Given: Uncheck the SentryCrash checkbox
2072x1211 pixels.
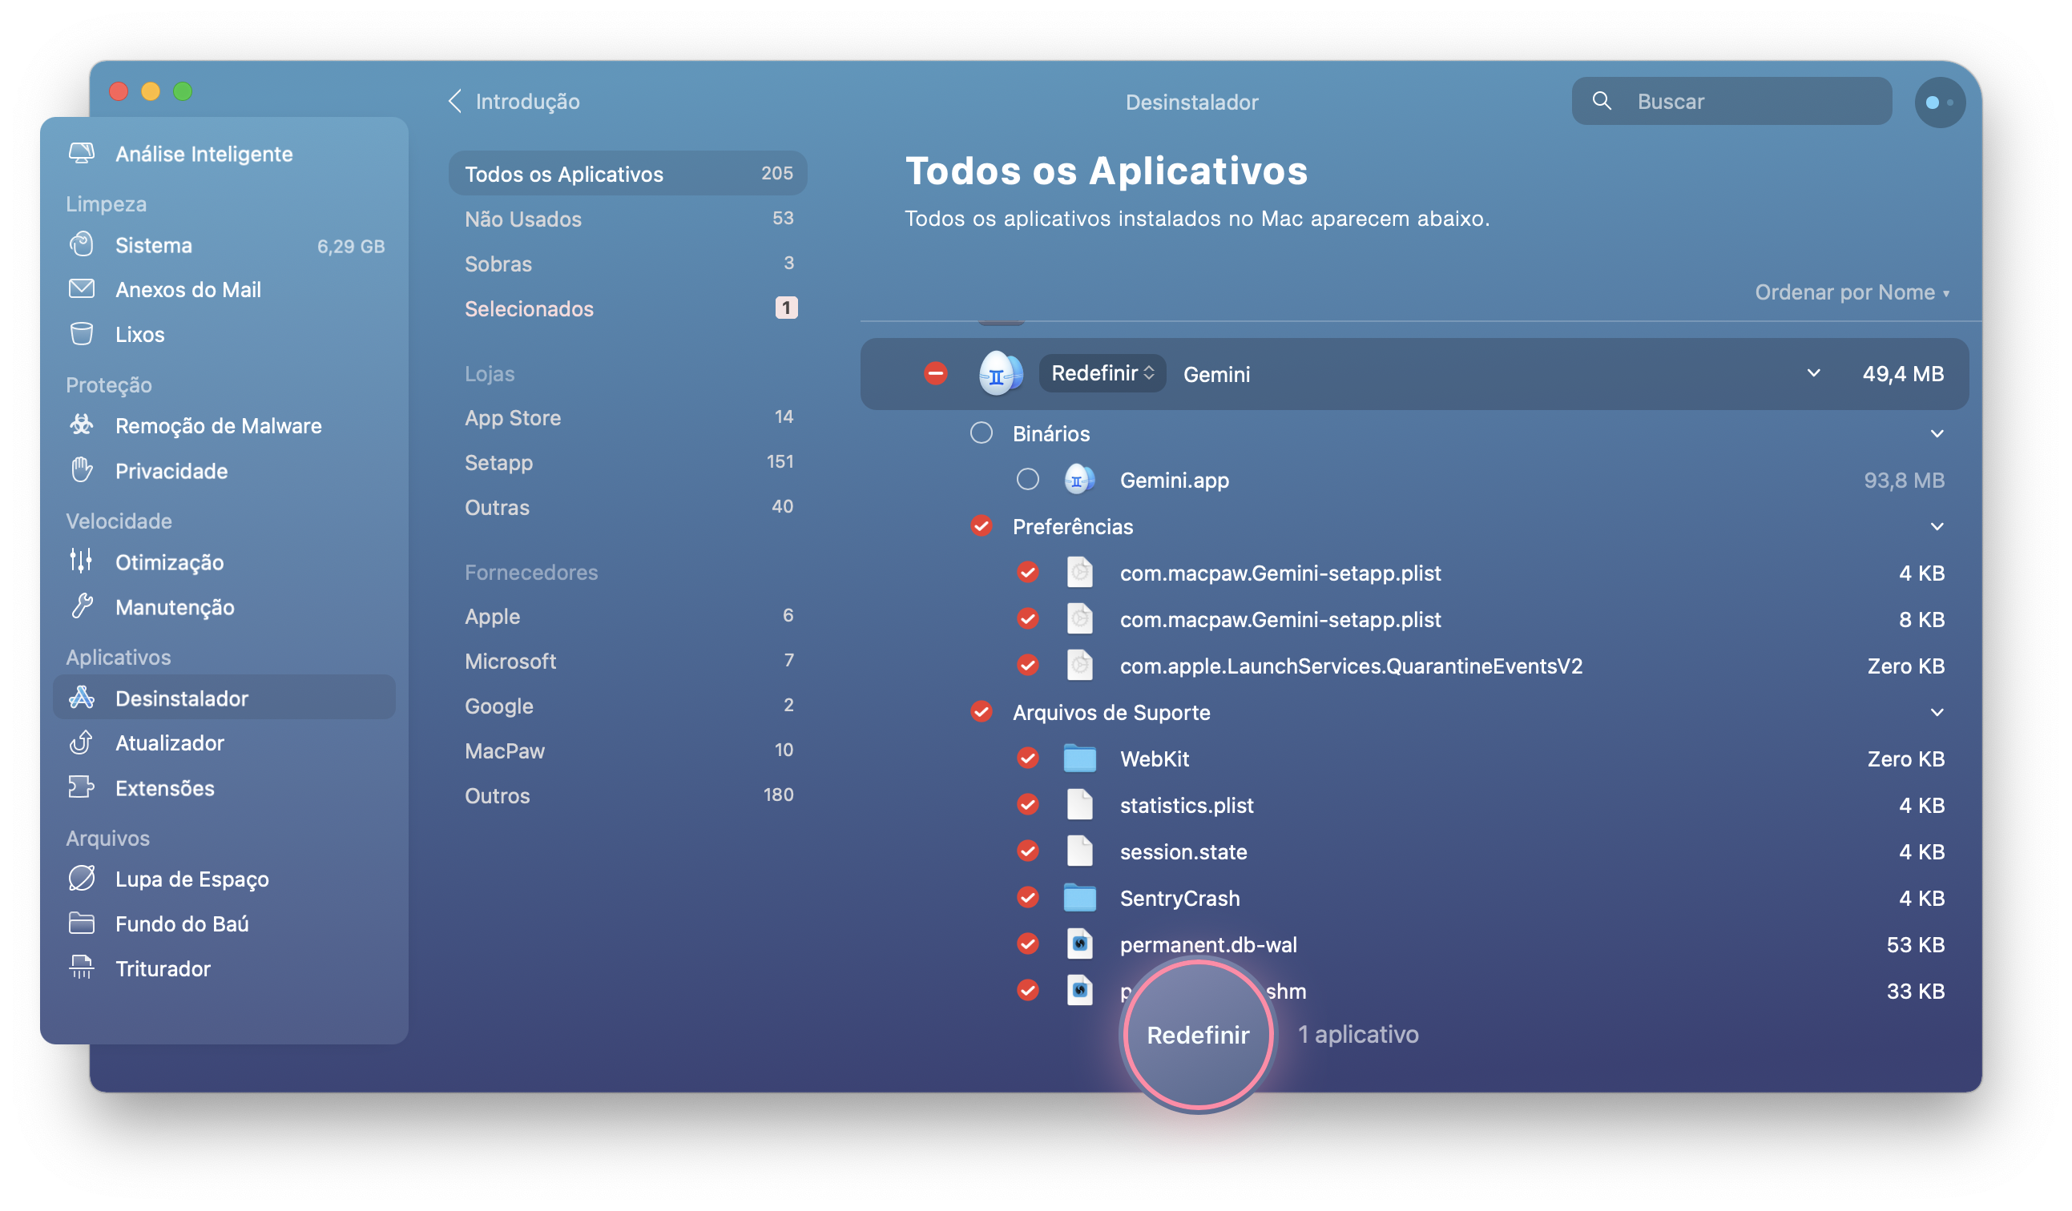Looking at the screenshot, I should pos(1027,898).
